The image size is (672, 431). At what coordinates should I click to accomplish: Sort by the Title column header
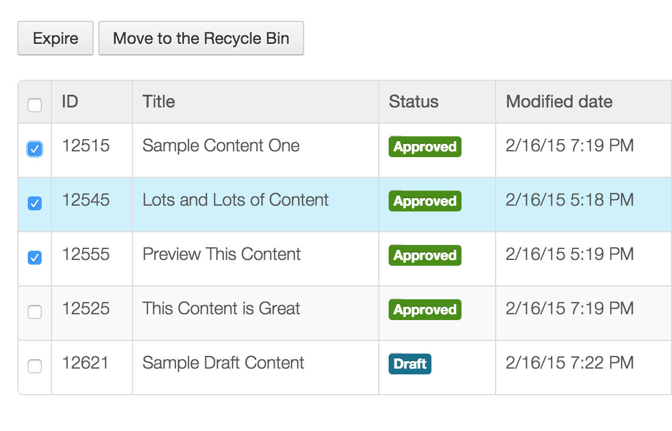(x=158, y=102)
